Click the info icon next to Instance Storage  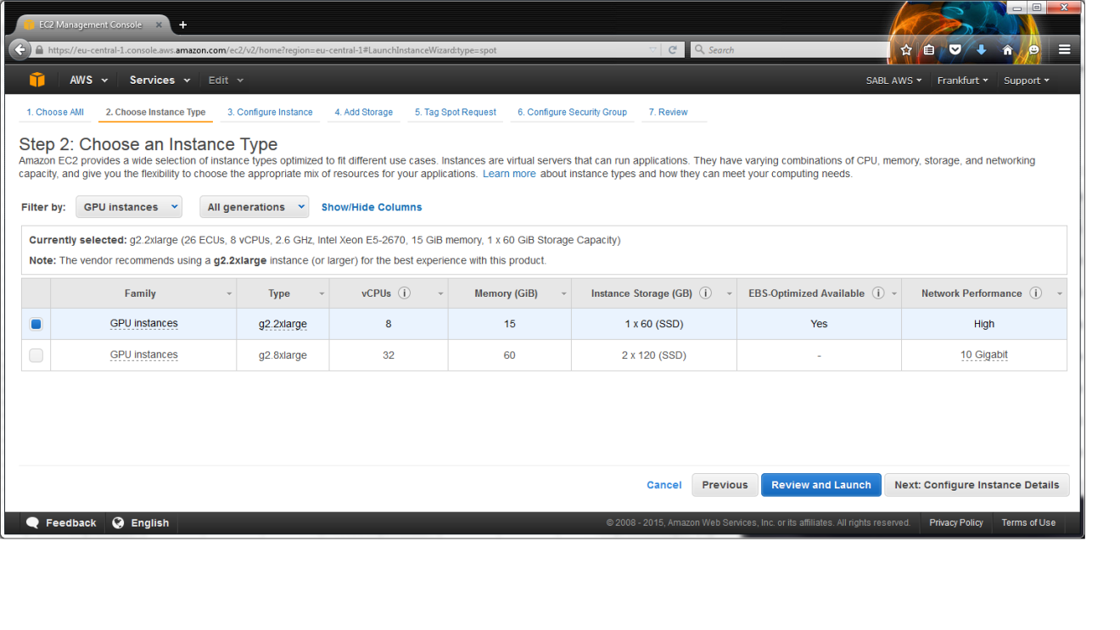pos(706,293)
